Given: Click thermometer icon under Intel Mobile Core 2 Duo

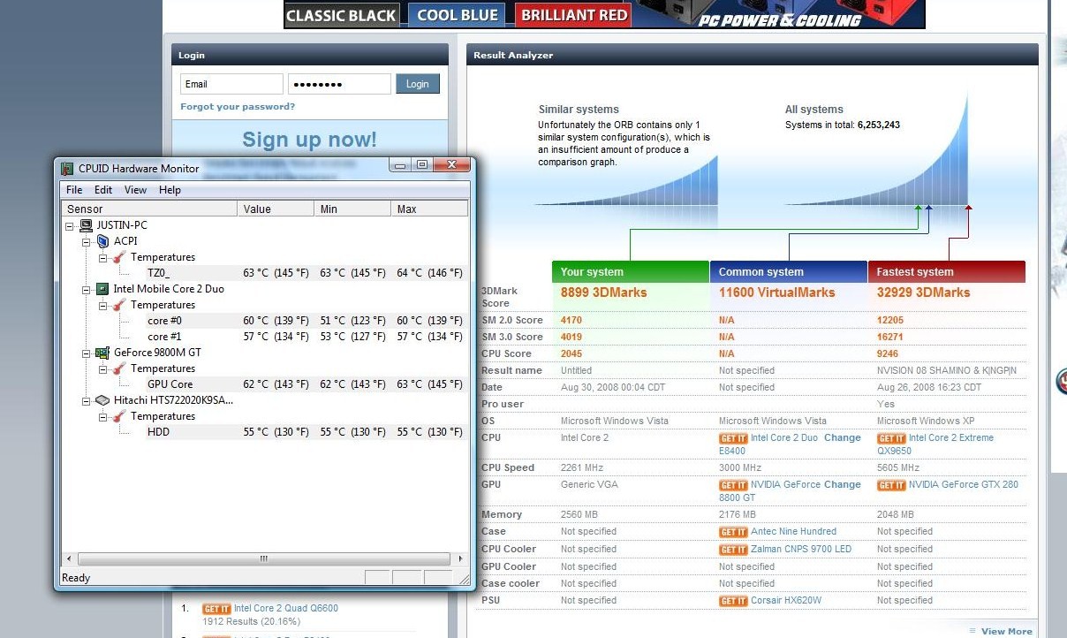Looking at the screenshot, I should click(x=119, y=305).
